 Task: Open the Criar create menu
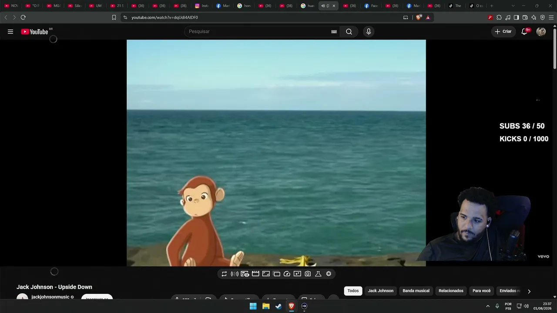point(503,31)
